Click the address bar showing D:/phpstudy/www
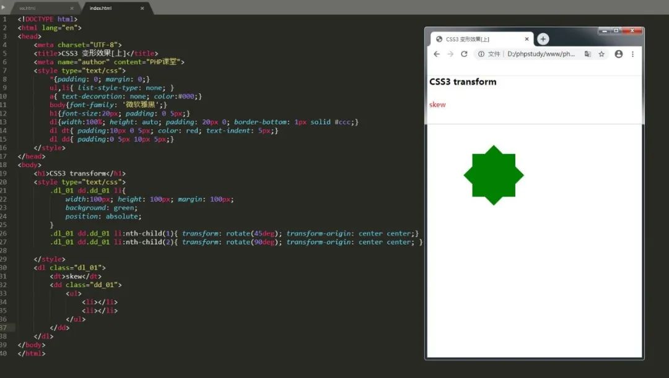The height and width of the screenshot is (378, 669). 541,54
